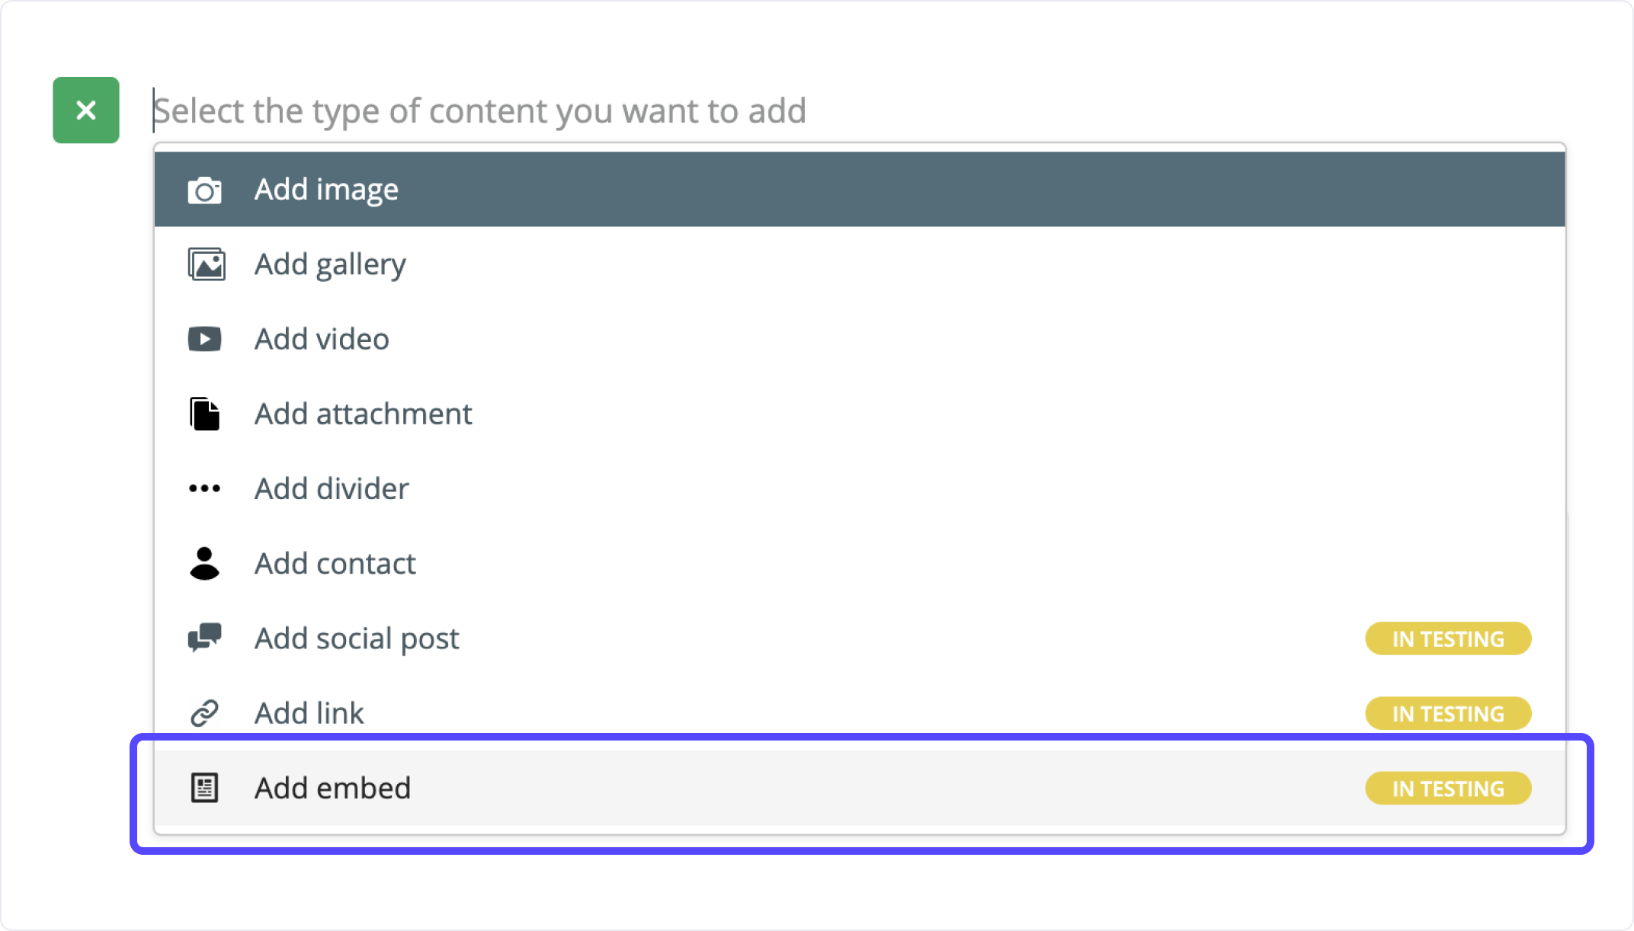Choose Add image from the list

point(860,189)
